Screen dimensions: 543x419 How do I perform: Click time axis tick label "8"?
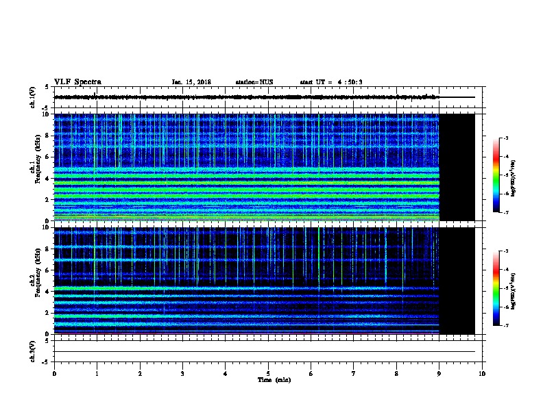396,374
